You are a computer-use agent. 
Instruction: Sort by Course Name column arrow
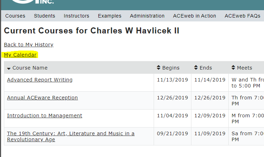point(9,68)
